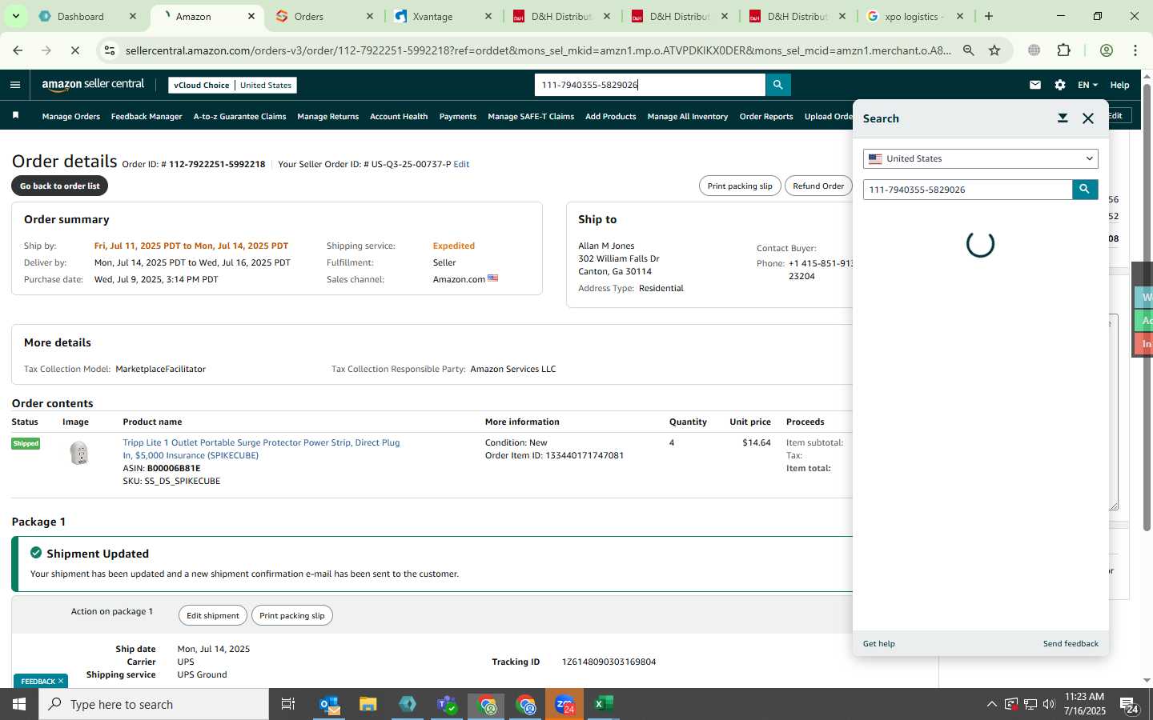1153x720 pixels.
Task: View site information icon in address bar
Action: (110, 50)
